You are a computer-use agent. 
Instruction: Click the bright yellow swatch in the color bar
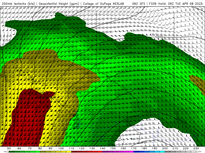[x=69, y=152]
